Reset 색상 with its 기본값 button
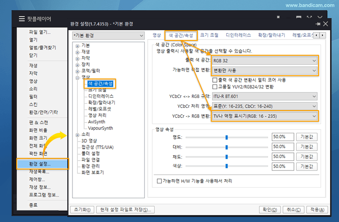This screenshot has width=339, height=222. pyautogui.click(x=306, y=166)
